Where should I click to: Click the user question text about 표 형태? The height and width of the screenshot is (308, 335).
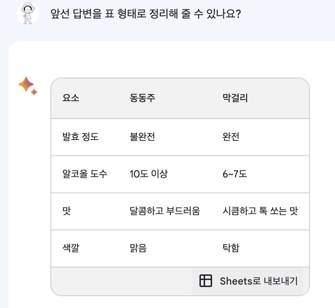point(146,14)
